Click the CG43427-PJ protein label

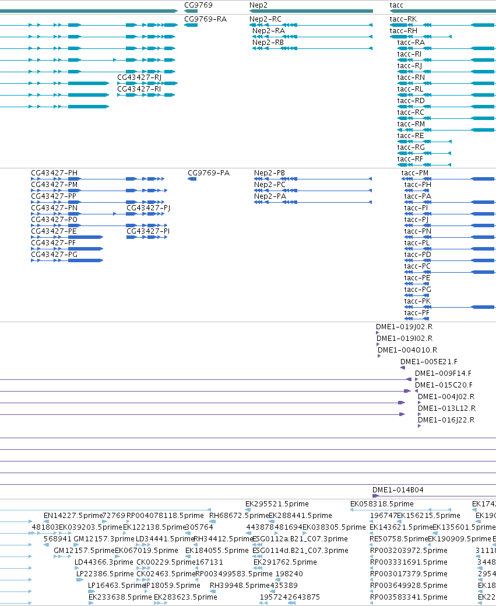[148, 207]
